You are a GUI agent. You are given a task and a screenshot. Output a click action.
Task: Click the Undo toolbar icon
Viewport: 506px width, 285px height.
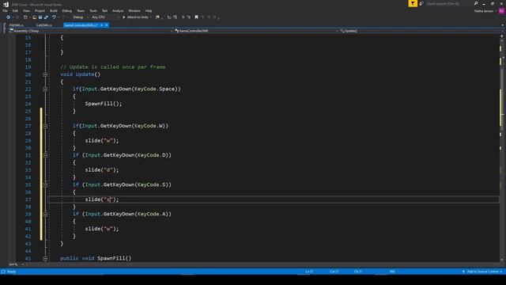point(54,17)
